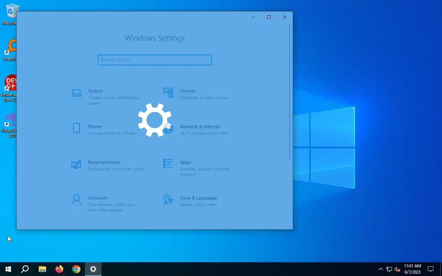Launch File Explorer from taskbar
This screenshot has height=276, width=442.
pos(42,269)
